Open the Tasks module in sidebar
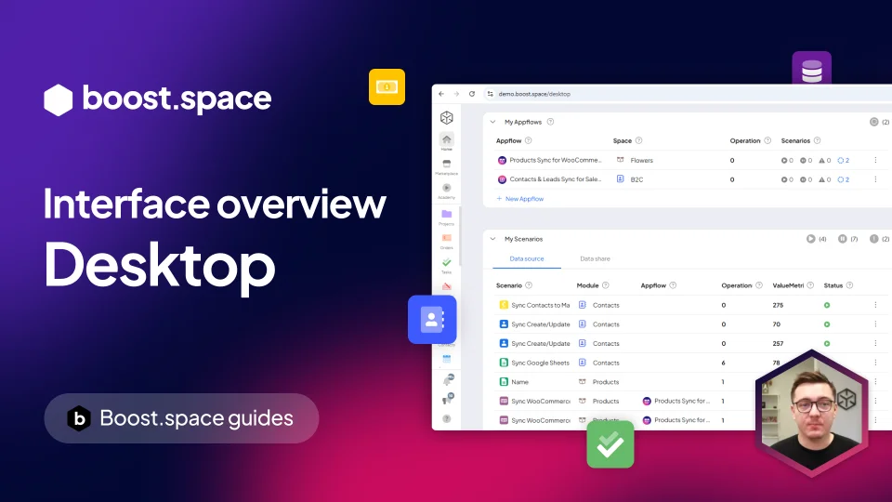The height and width of the screenshot is (502, 892). point(447,265)
